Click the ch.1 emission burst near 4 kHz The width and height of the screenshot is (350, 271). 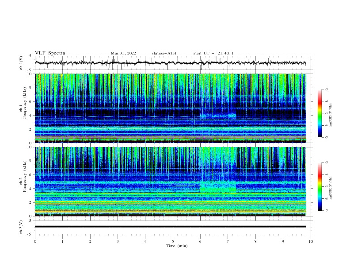pyautogui.click(x=218, y=116)
